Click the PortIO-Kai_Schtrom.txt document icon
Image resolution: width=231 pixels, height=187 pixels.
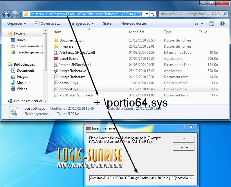coord(56,95)
